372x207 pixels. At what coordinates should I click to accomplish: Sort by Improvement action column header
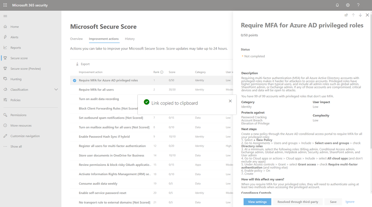click(x=90, y=72)
